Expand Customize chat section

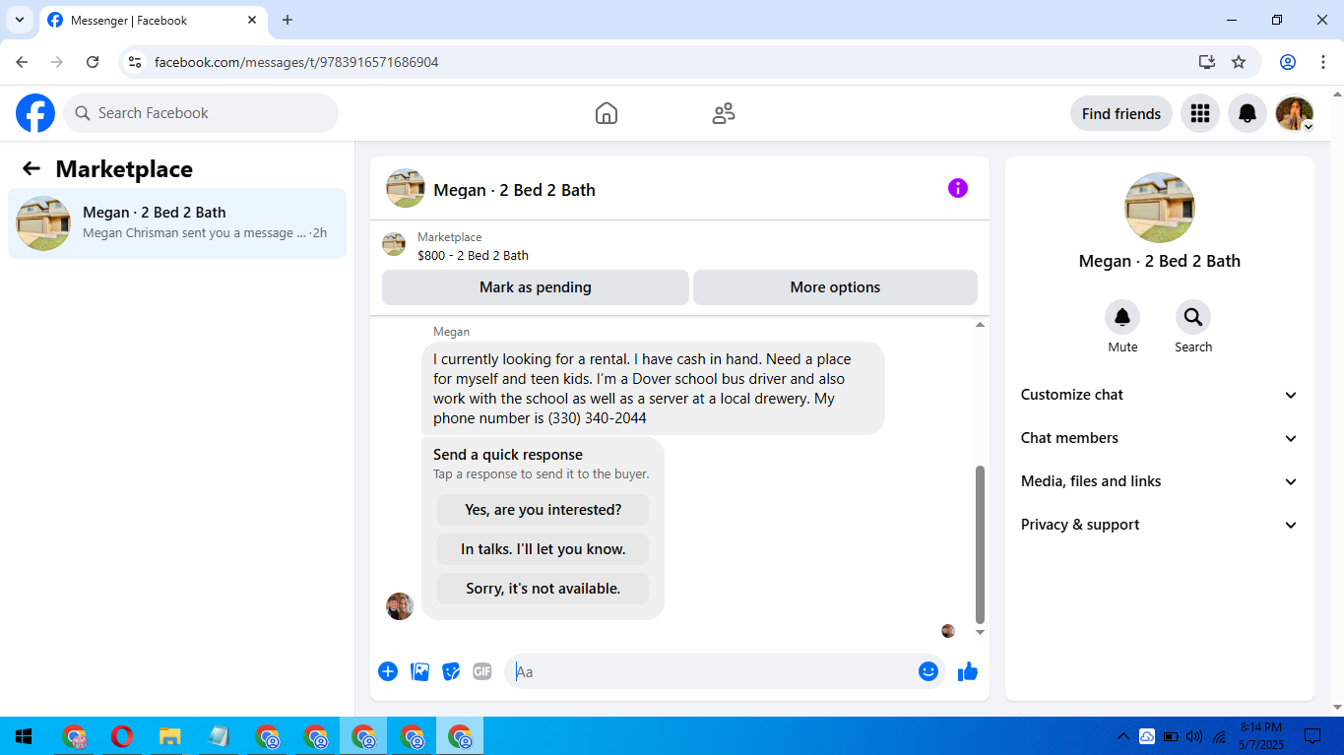pyautogui.click(x=1159, y=395)
